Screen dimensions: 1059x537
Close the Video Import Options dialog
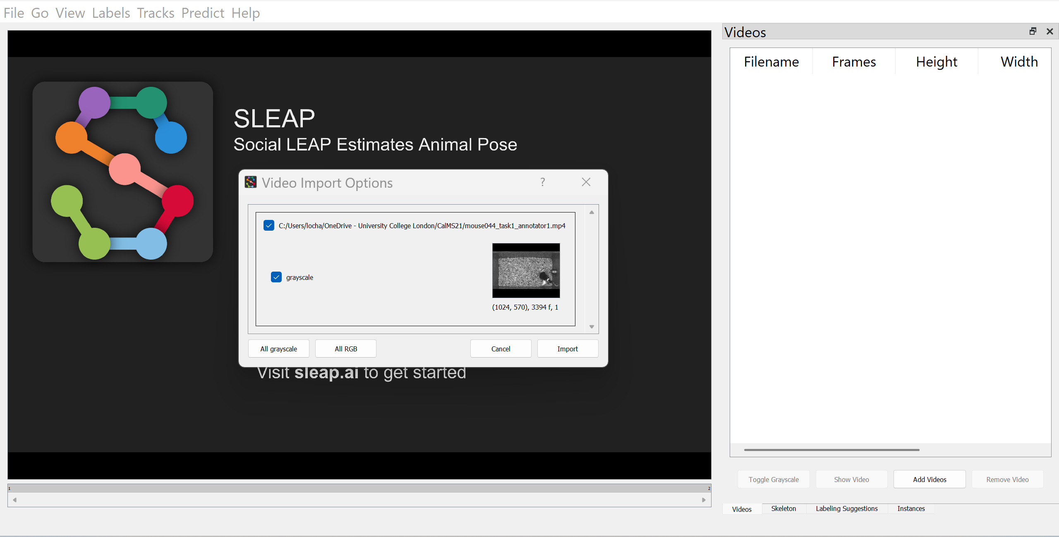pyautogui.click(x=586, y=182)
